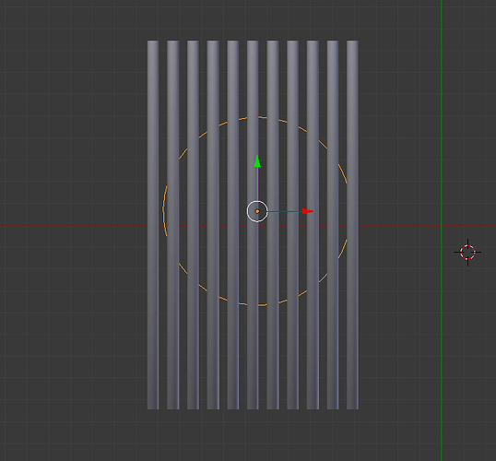The height and width of the screenshot is (461, 496).
Task: Select the leftmost gray cylinder bar
Action: [153, 225]
